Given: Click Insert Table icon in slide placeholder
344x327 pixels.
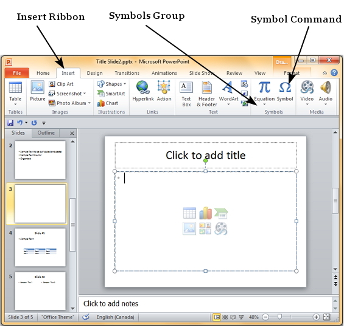Looking at the screenshot, I should coord(189,213).
